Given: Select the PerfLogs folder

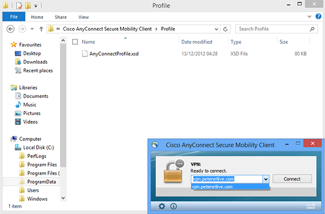Looking at the screenshot, I should 37,156.
